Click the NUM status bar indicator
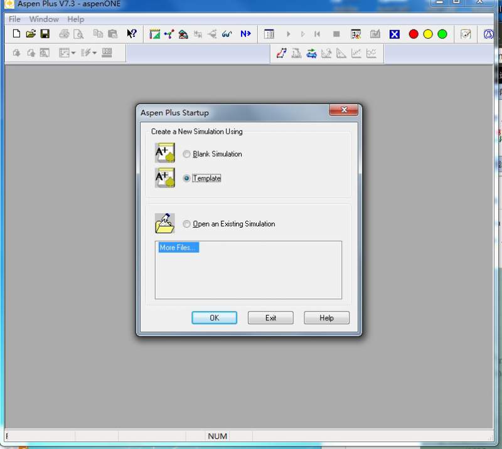 click(217, 436)
